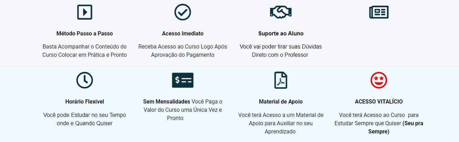Select the Método Passo a Passo heading
Screen dimensions: 459x142
click(x=85, y=34)
